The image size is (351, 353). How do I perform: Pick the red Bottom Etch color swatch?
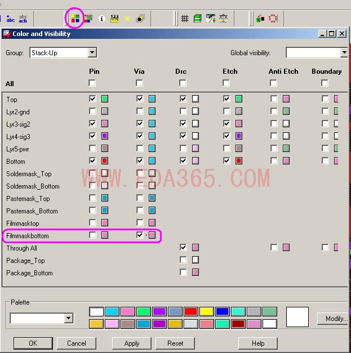[x=239, y=160]
